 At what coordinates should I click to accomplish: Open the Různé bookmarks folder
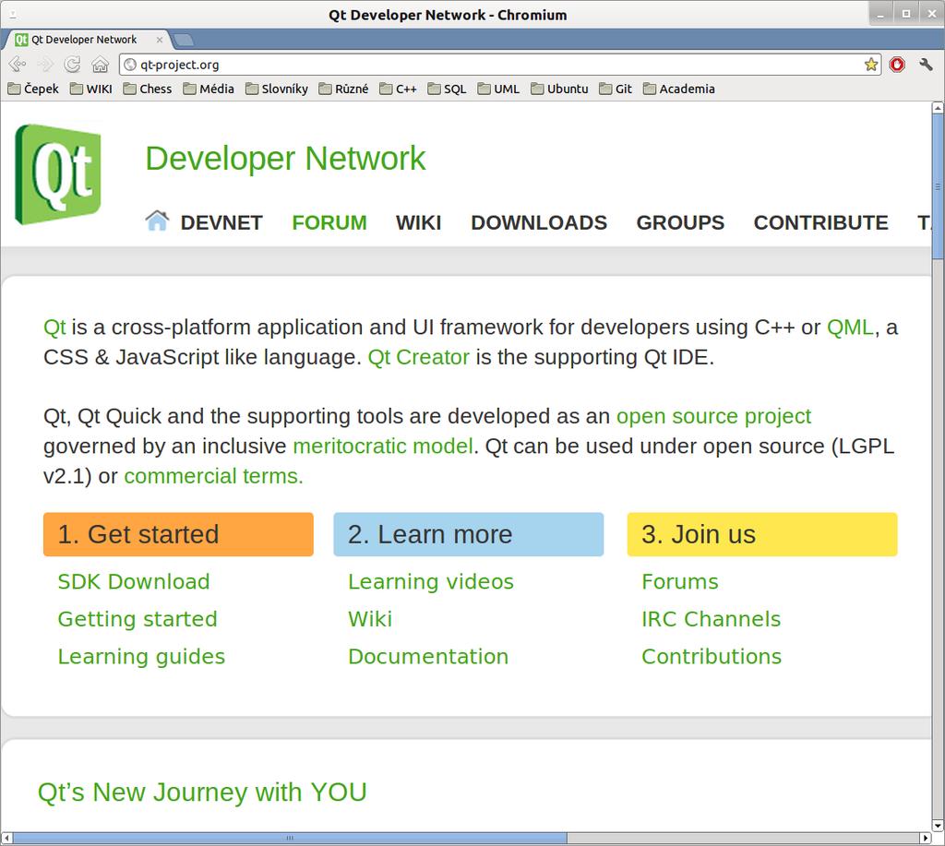click(x=343, y=89)
